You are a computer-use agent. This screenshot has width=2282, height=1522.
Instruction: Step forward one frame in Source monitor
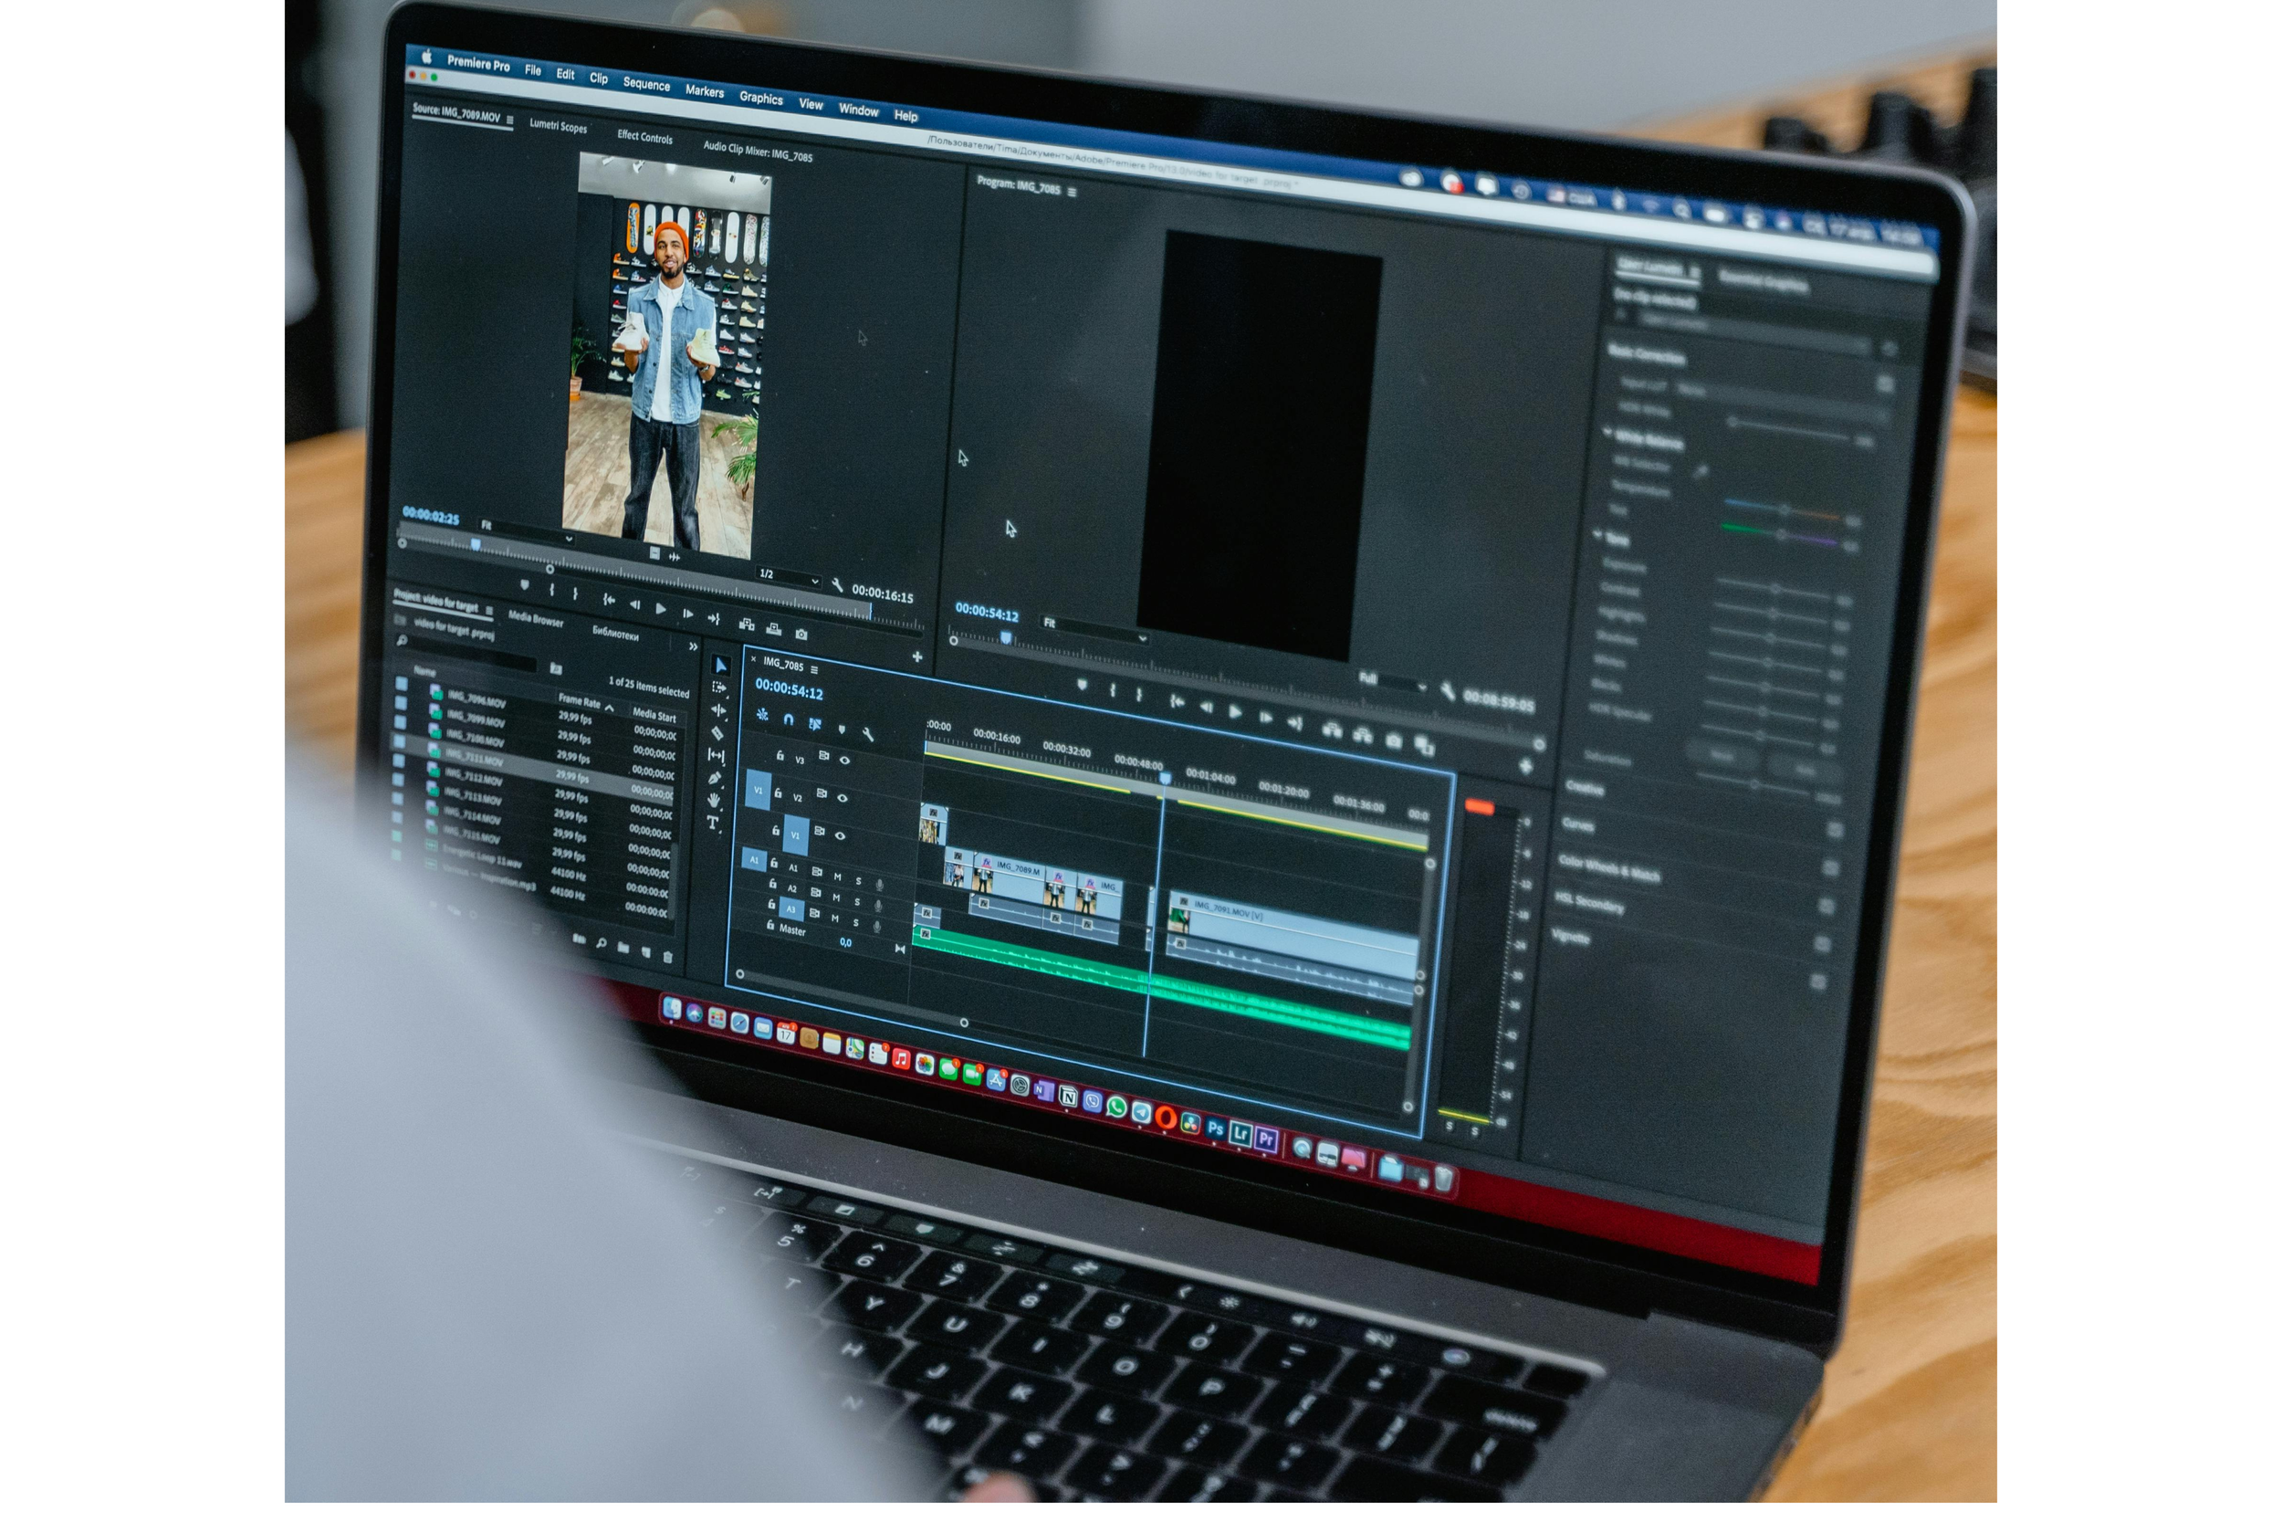click(x=687, y=614)
